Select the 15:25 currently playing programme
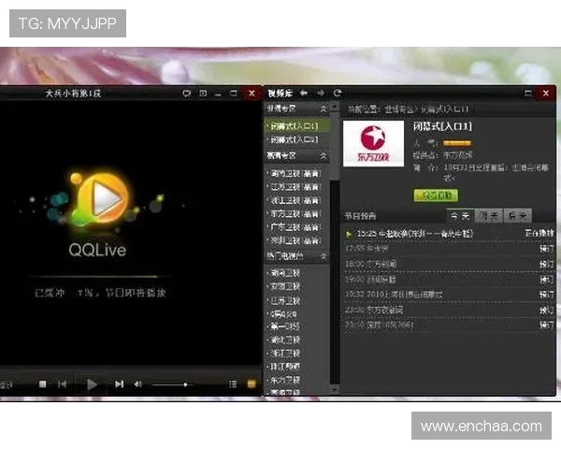The width and height of the screenshot is (561, 449). click(x=448, y=234)
